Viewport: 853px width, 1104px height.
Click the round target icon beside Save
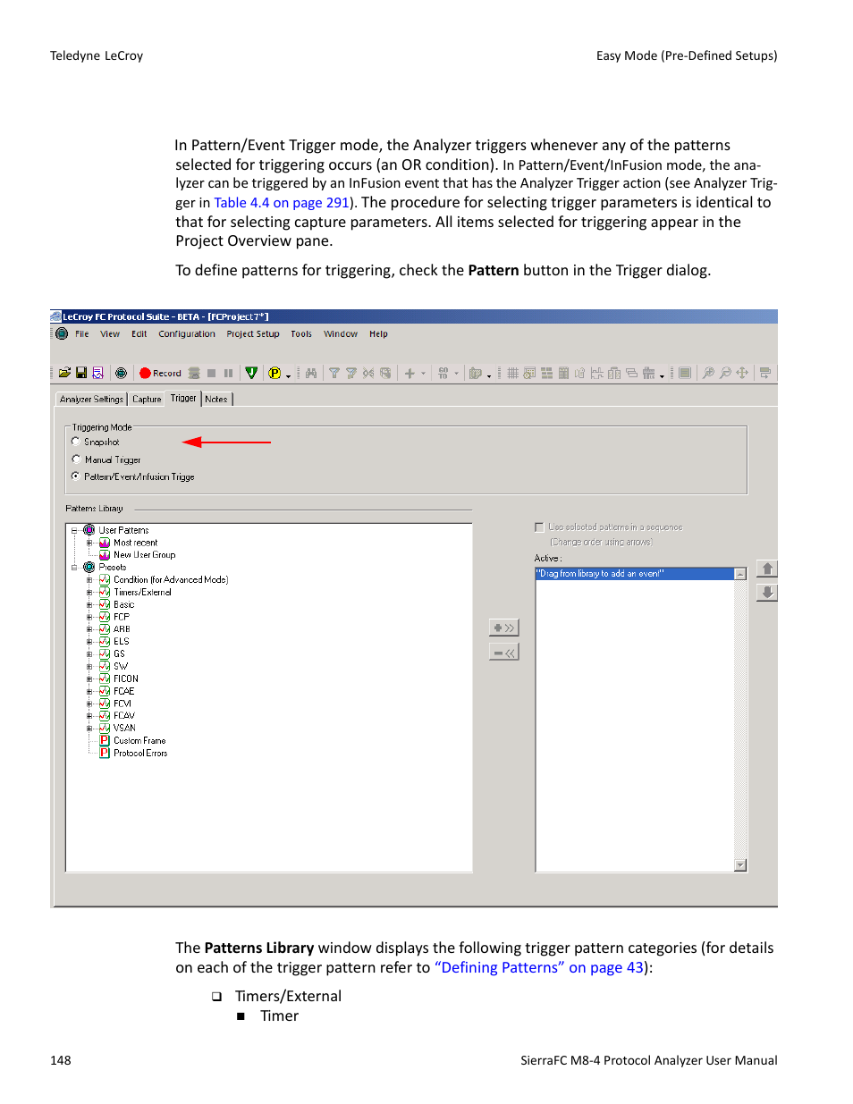click(122, 374)
